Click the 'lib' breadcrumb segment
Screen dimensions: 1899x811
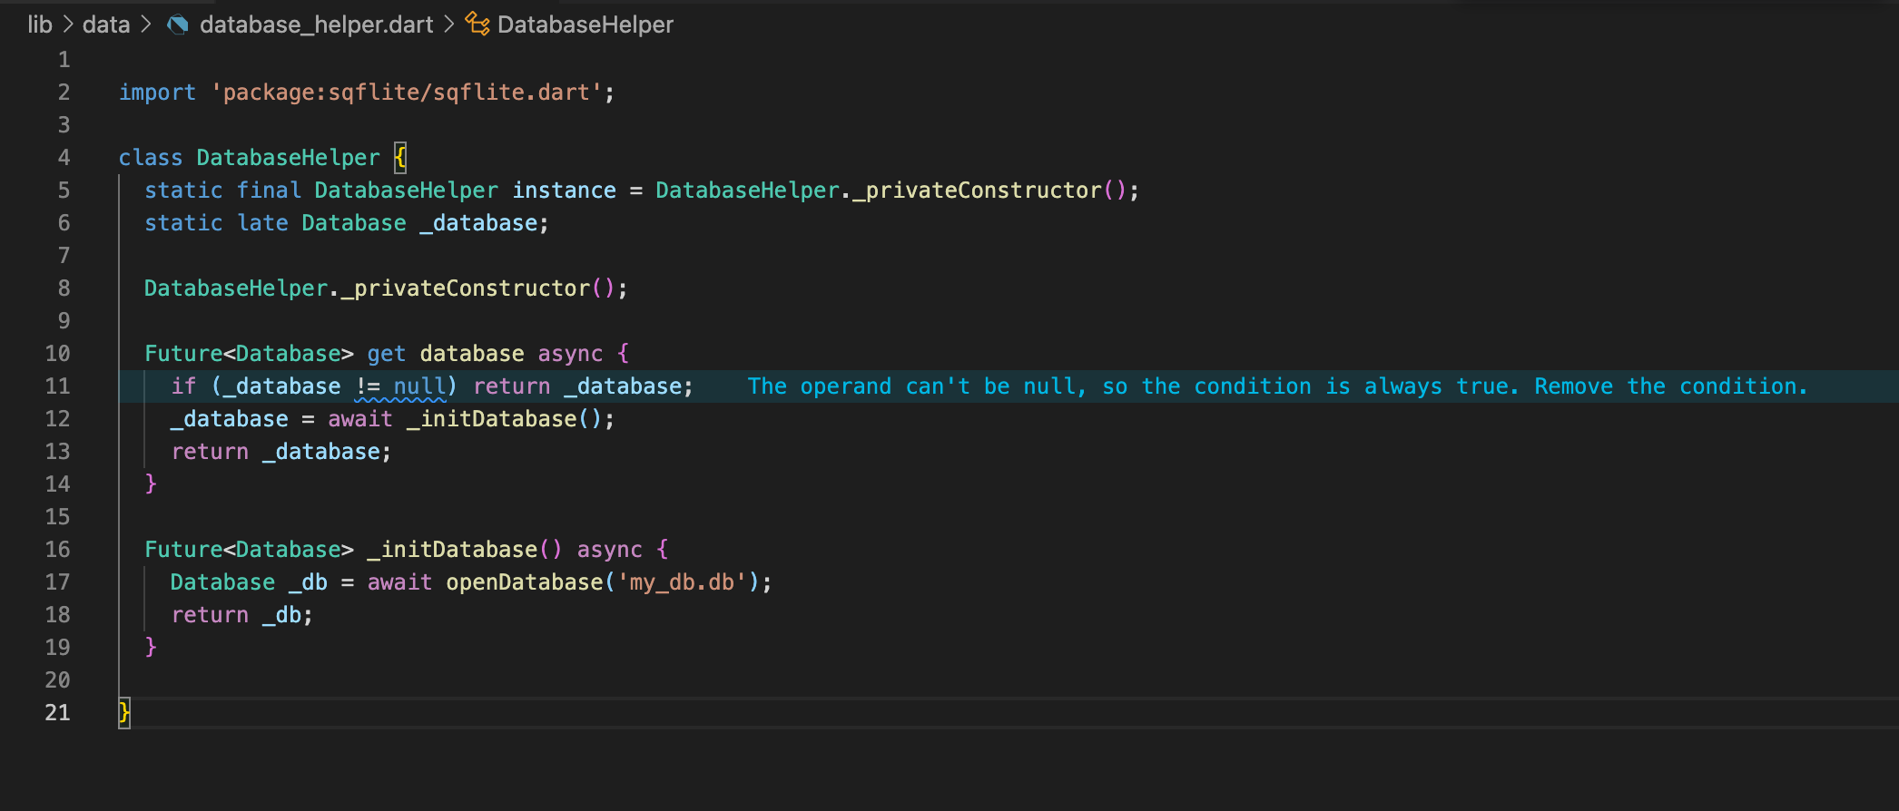pyautogui.click(x=40, y=24)
